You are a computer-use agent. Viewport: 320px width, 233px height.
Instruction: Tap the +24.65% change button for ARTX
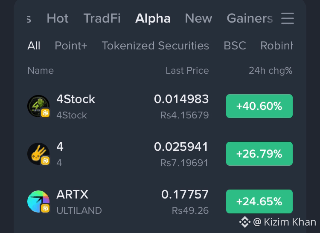coord(259,201)
